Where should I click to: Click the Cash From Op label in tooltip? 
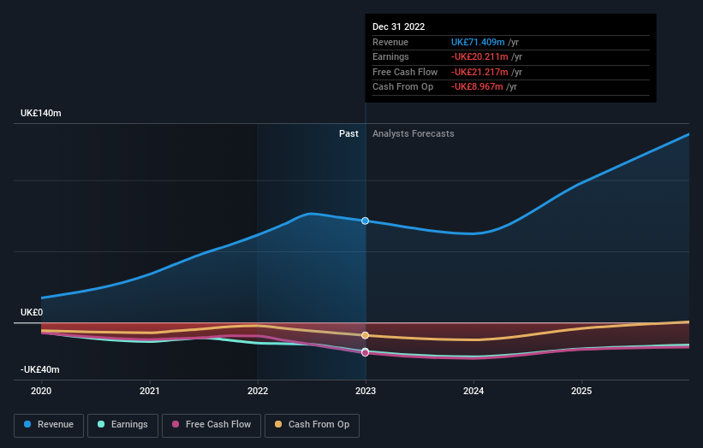pos(403,87)
